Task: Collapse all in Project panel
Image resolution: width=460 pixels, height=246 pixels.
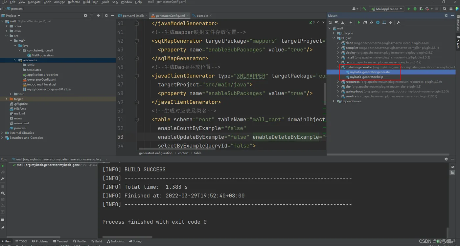Action: [x=98, y=15]
